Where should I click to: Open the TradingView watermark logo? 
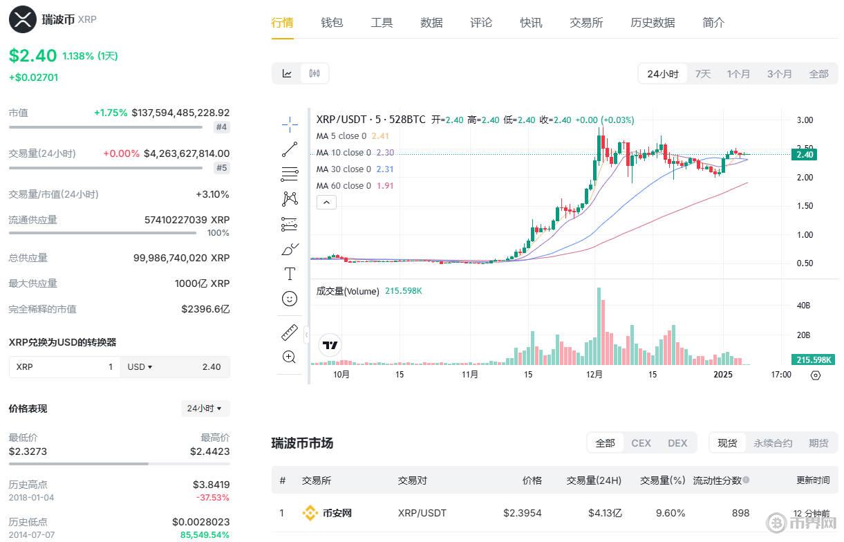coord(330,345)
